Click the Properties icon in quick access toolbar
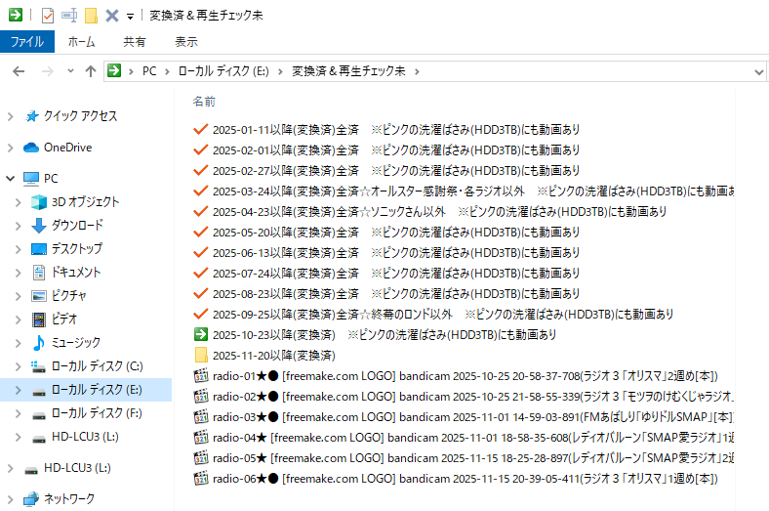Screen dimensions: 769x511 48,15
